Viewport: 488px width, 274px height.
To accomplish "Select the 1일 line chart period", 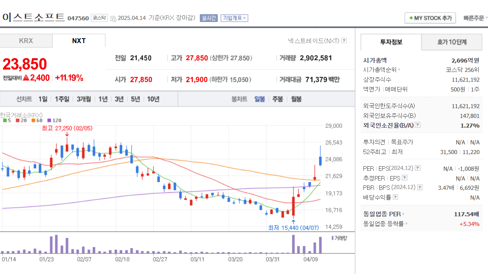I will point(43,99).
